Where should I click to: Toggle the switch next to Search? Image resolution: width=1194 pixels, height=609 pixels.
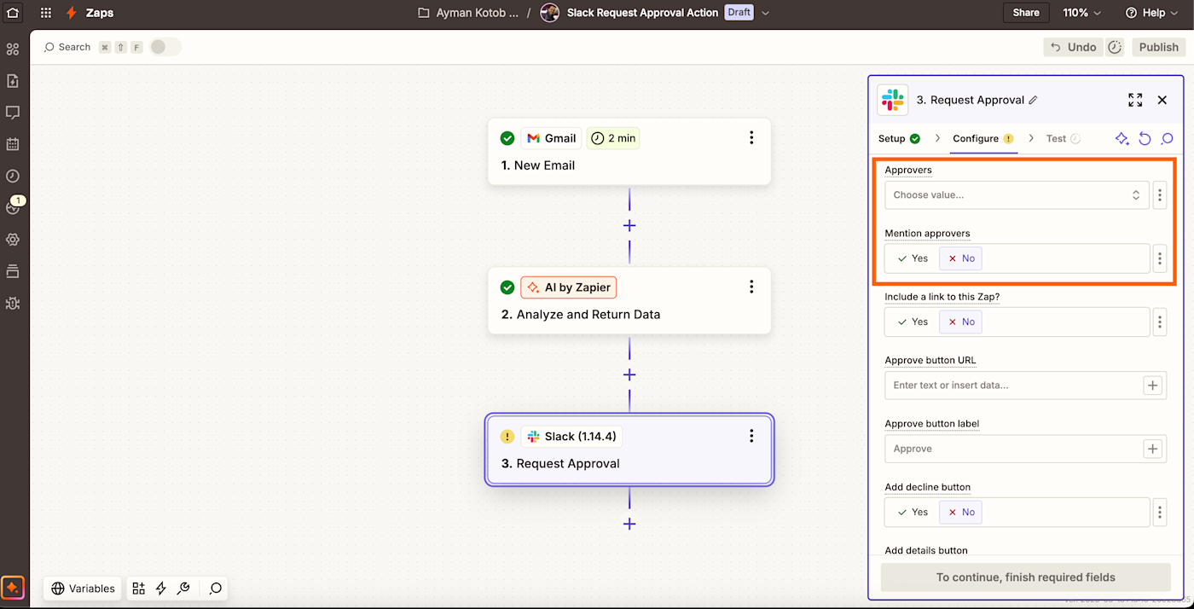tap(165, 47)
